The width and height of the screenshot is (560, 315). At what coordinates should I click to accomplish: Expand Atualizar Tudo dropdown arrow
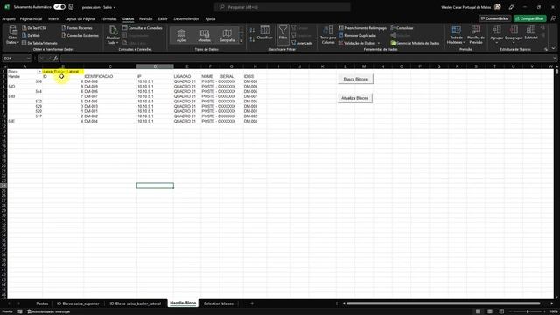pyautogui.click(x=118, y=43)
